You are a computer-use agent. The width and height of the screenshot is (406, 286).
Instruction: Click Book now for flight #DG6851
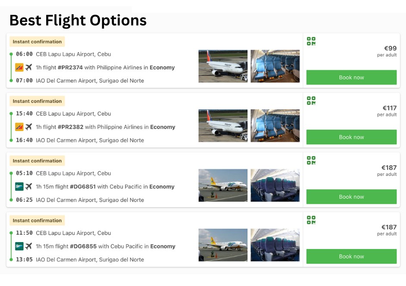click(x=351, y=196)
